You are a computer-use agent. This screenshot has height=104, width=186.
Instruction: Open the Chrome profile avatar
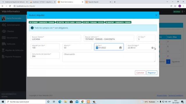[180, 6]
